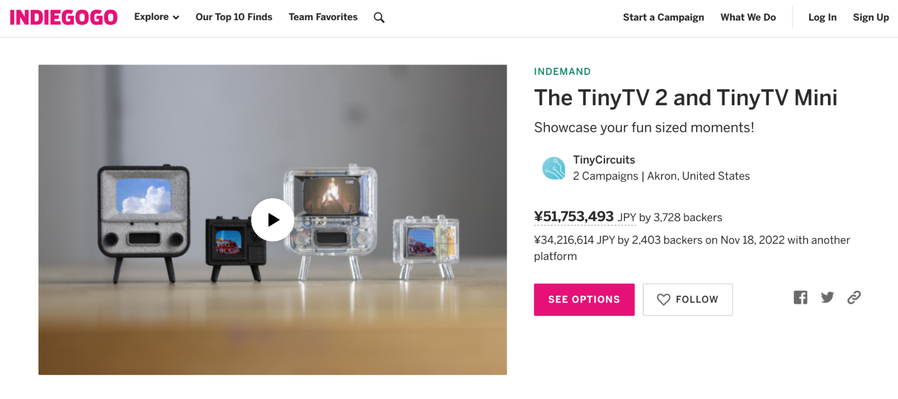
Task: Copy the campaign link icon
Action: [x=854, y=297]
